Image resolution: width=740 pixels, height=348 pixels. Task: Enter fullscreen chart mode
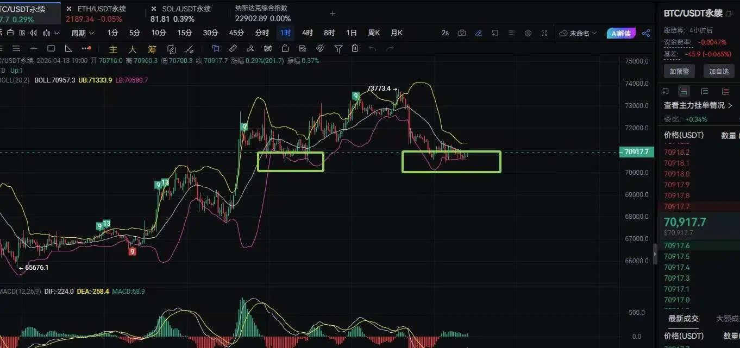[x=544, y=33]
